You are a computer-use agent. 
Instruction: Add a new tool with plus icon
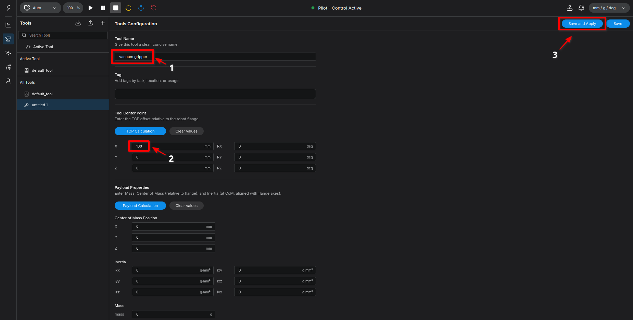[x=103, y=23]
